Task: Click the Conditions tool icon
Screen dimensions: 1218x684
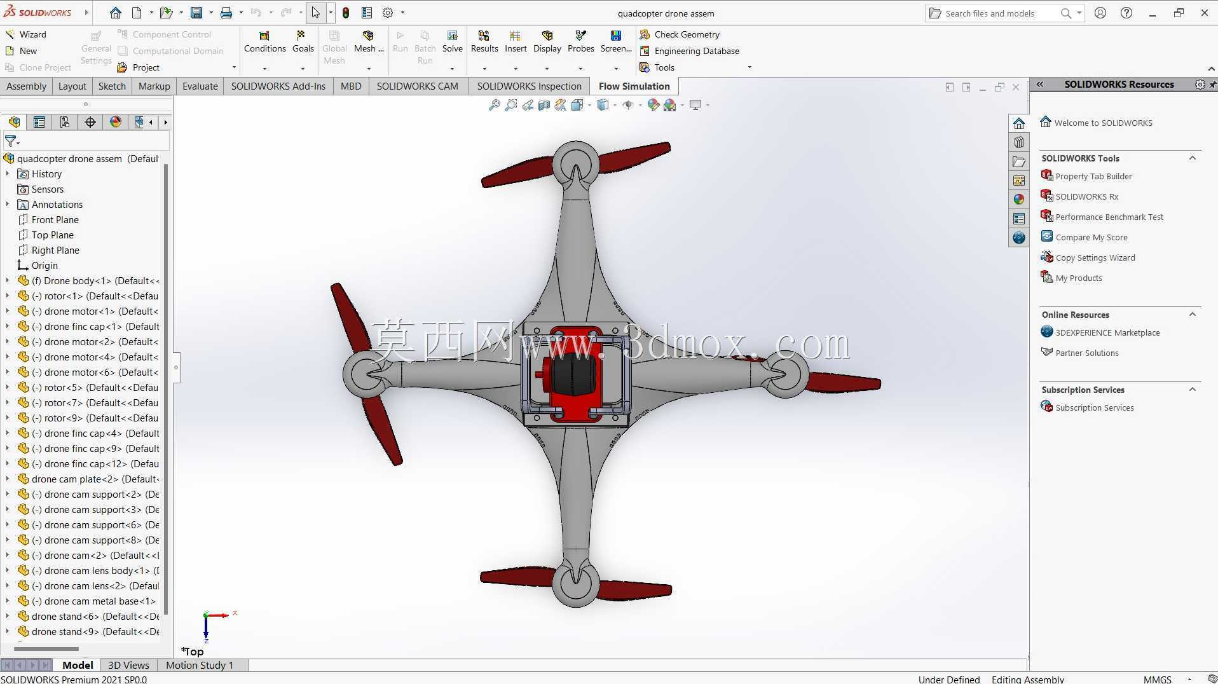Action: click(x=264, y=36)
